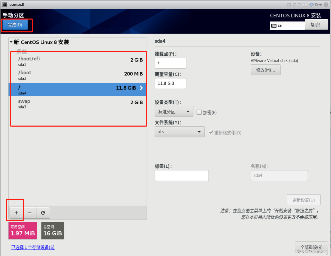This screenshot has width=331, height=256.
Task: Open the 帮助! help button
Action: (317, 25)
